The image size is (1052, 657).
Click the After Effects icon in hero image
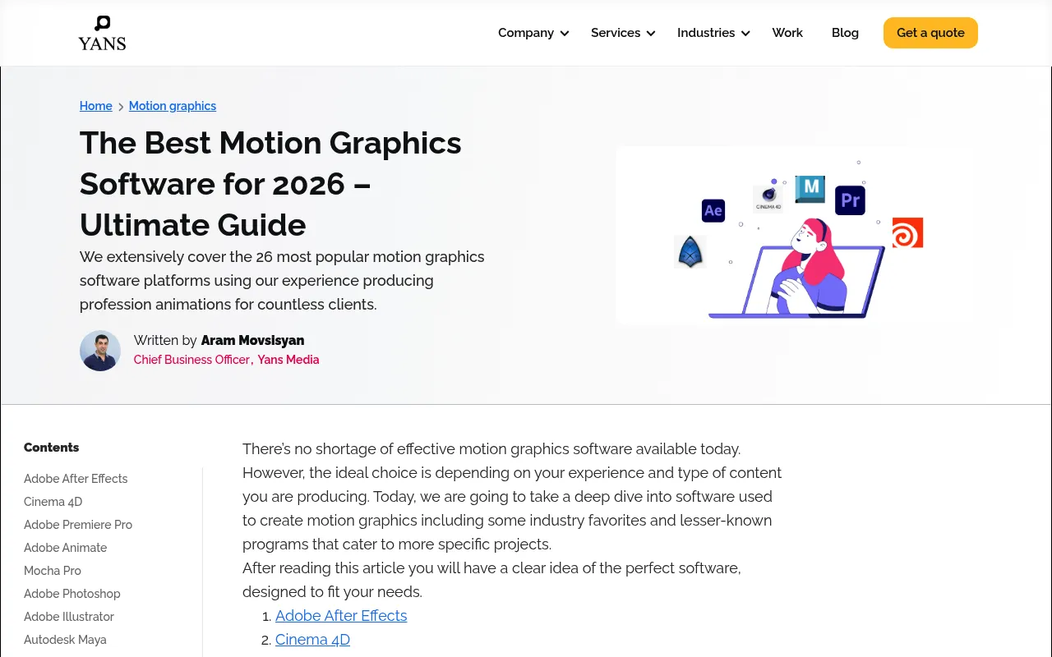pyautogui.click(x=713, y=210)
